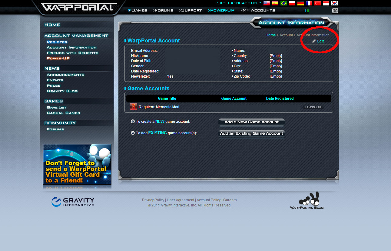Click the gray X logout button

[335, 11]
